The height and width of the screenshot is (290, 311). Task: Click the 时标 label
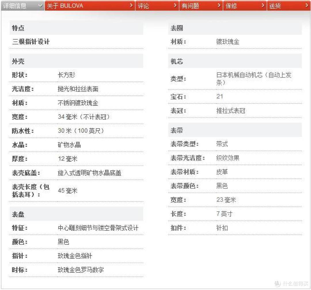20,270
